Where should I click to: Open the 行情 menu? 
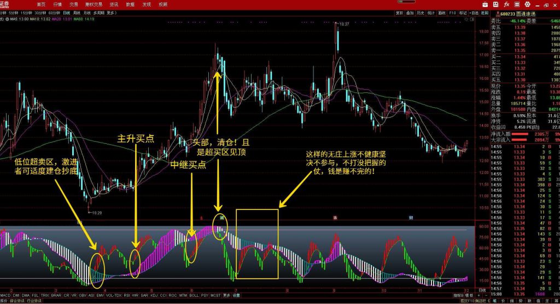(56, 4)
